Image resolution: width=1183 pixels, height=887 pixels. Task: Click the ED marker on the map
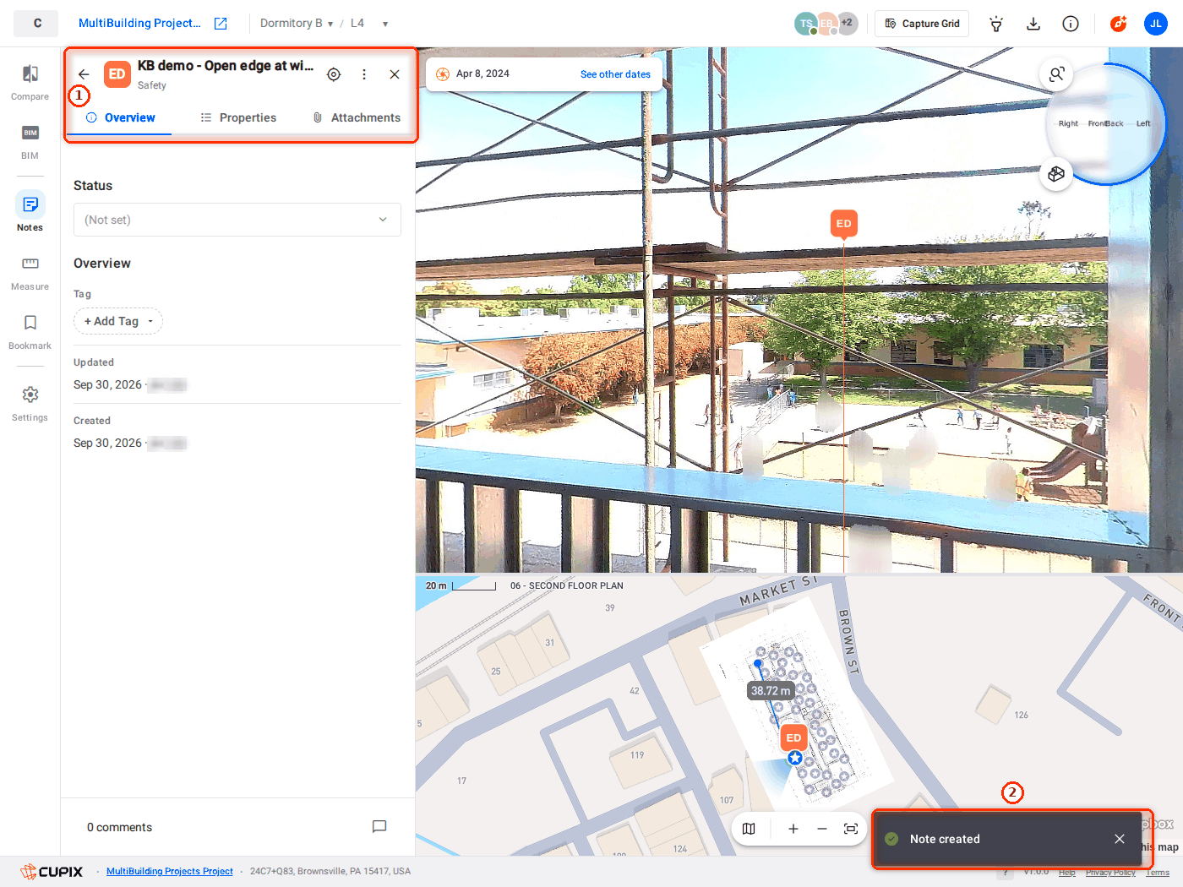[793, 737]
